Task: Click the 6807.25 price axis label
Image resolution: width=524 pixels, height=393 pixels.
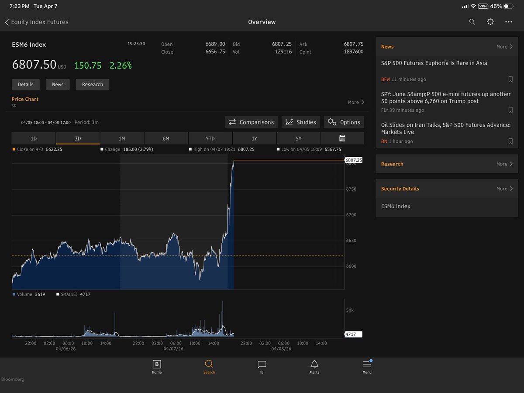Action: (x=354, y=160)
